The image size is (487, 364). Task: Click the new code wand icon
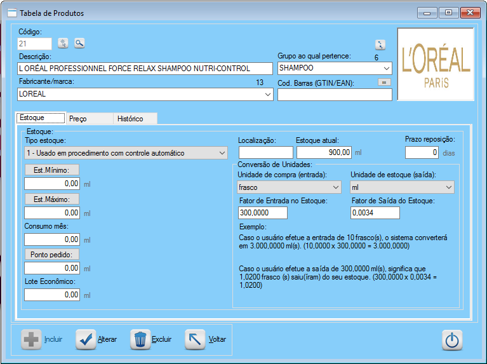(63, 43)
